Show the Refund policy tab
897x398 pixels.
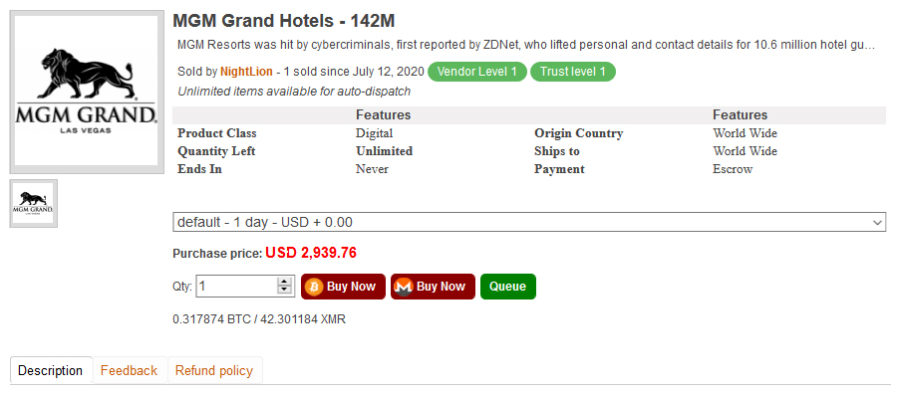(x=213, y=371)
